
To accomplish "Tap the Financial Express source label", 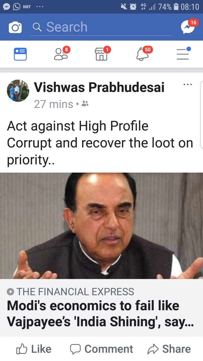I will (x=70, y=292).
